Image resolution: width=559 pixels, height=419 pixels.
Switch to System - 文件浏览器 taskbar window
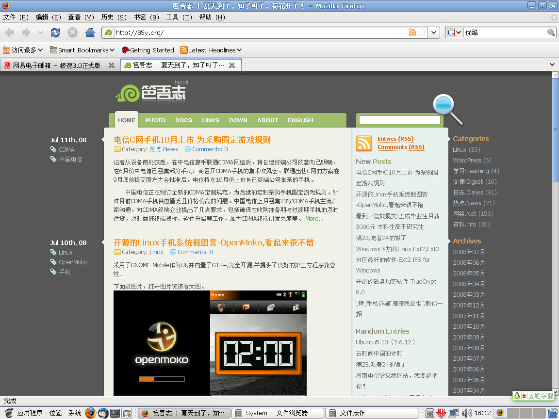click(x=278, y=413)
